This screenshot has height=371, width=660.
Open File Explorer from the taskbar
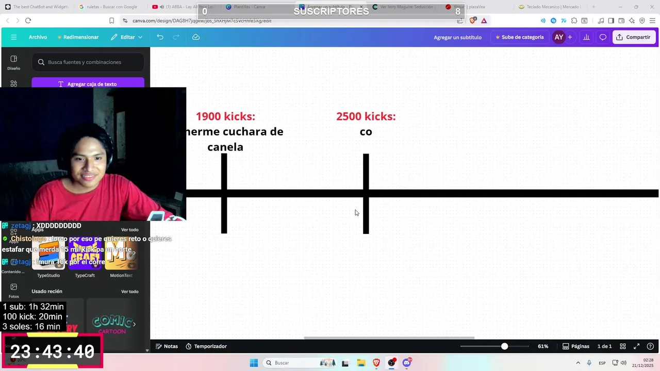pos(361,363)
